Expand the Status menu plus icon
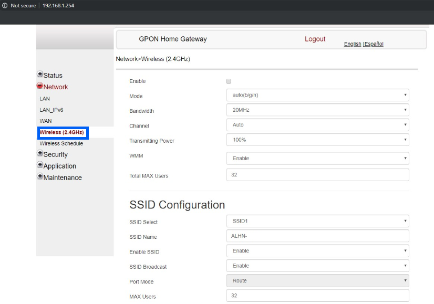 (x=40, y=74)
